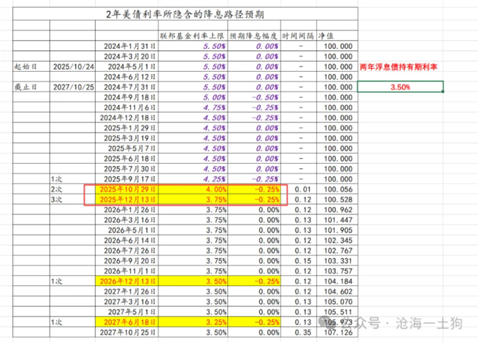
Task: Click the 0.35 time interval cell
Action: [x=298, y=333]
